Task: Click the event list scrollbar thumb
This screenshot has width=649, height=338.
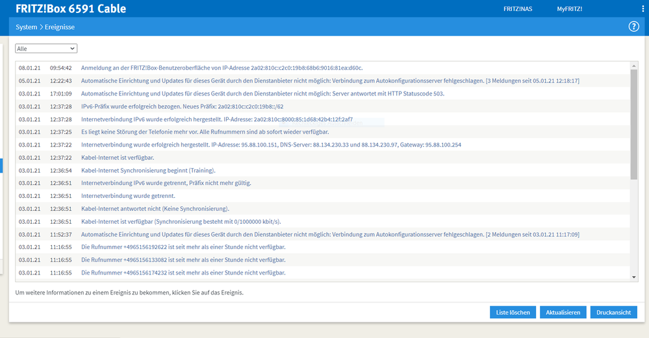Action: (633, 125)
